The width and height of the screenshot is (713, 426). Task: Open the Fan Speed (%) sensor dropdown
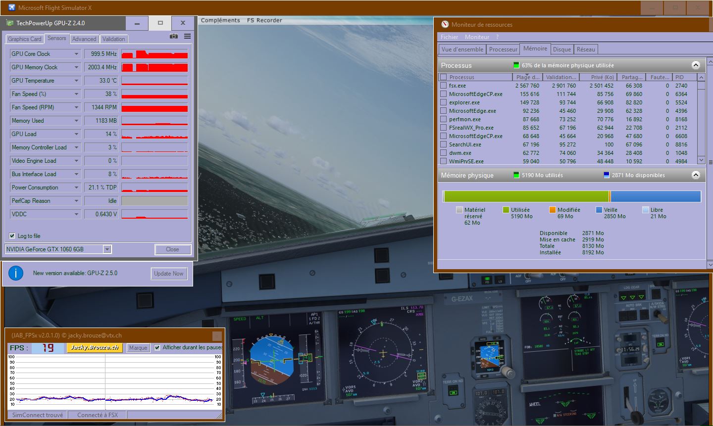(76, 94)
